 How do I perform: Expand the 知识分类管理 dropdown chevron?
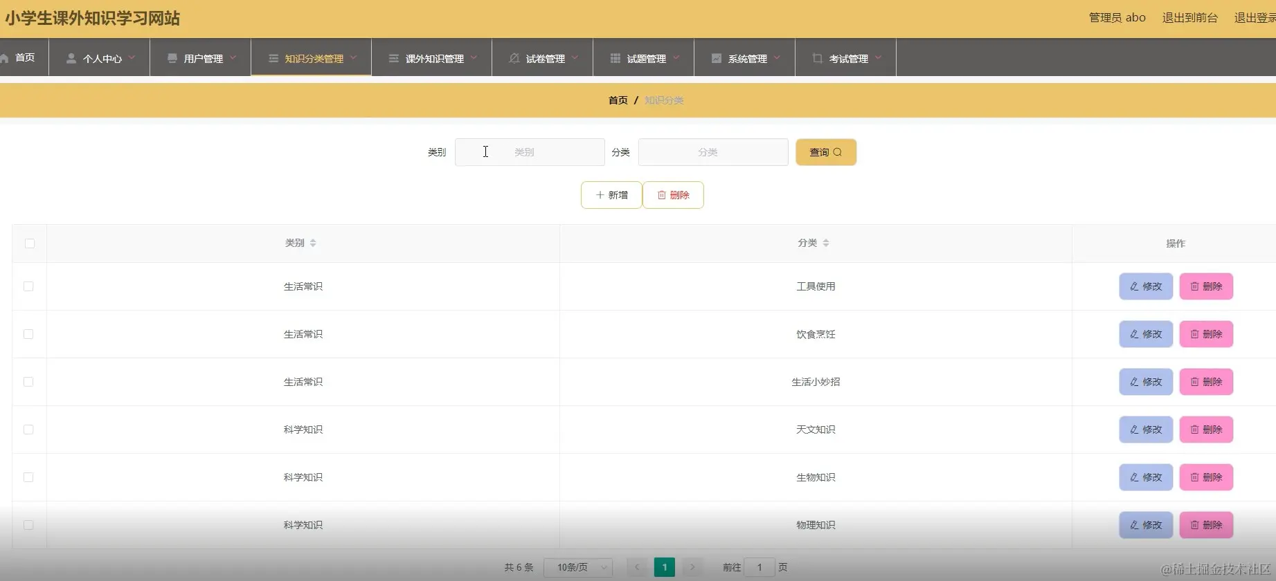pos(353,58)
